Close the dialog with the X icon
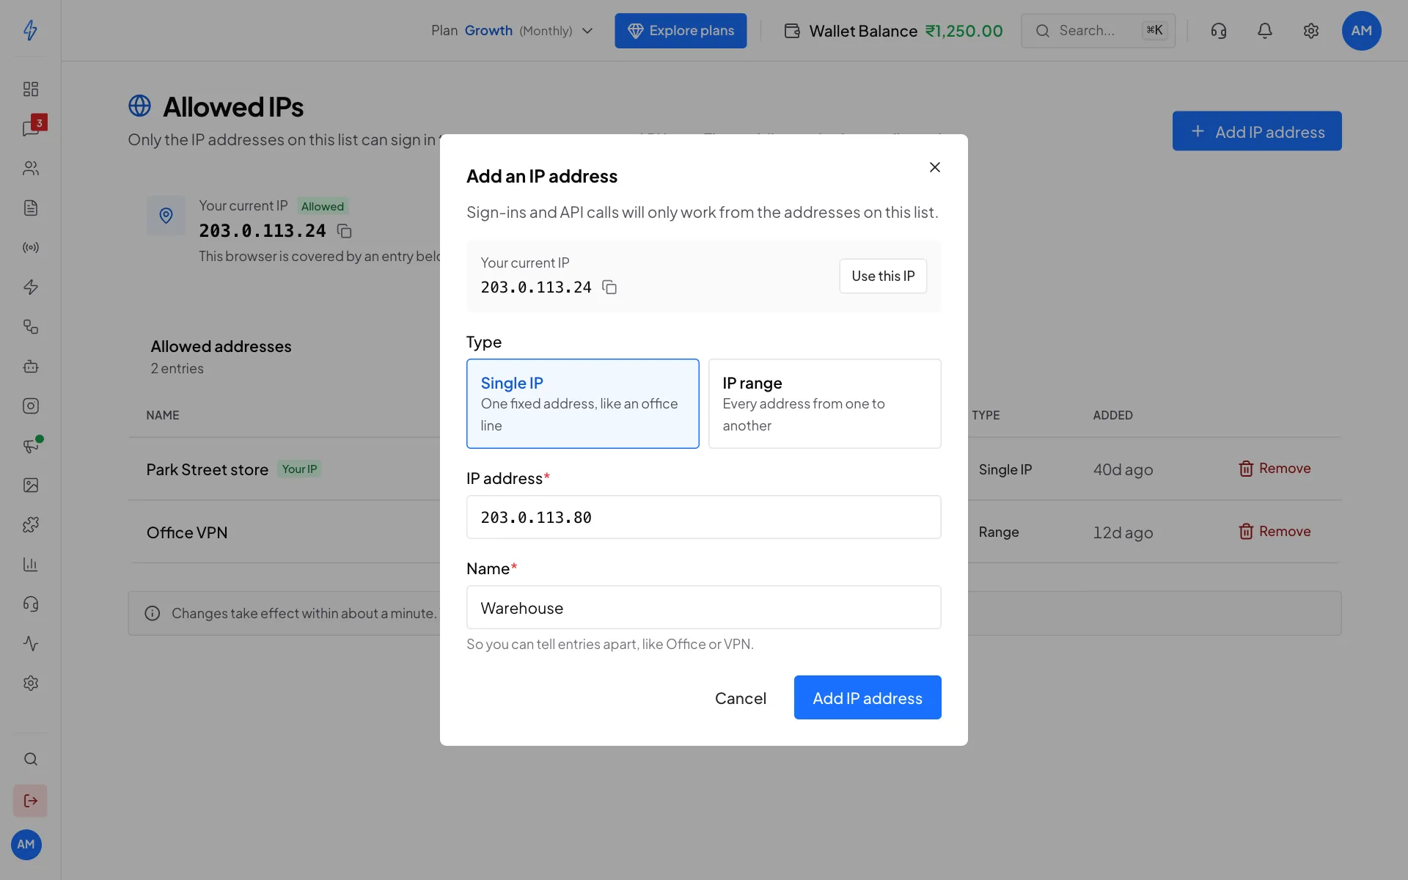Image resolution: width=1408 pixels, height=880 pixels. 934,167
